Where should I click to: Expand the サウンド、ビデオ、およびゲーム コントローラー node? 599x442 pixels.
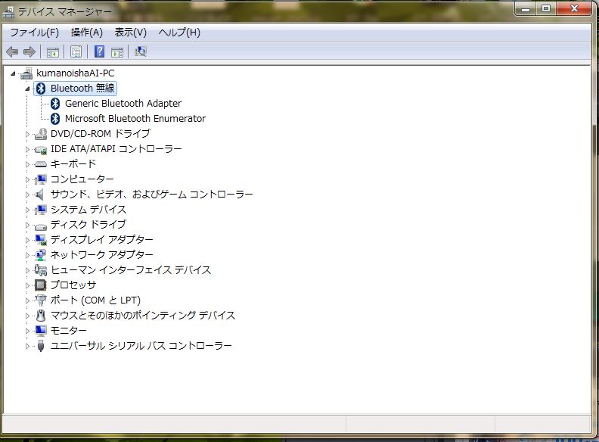click(27, 195)
